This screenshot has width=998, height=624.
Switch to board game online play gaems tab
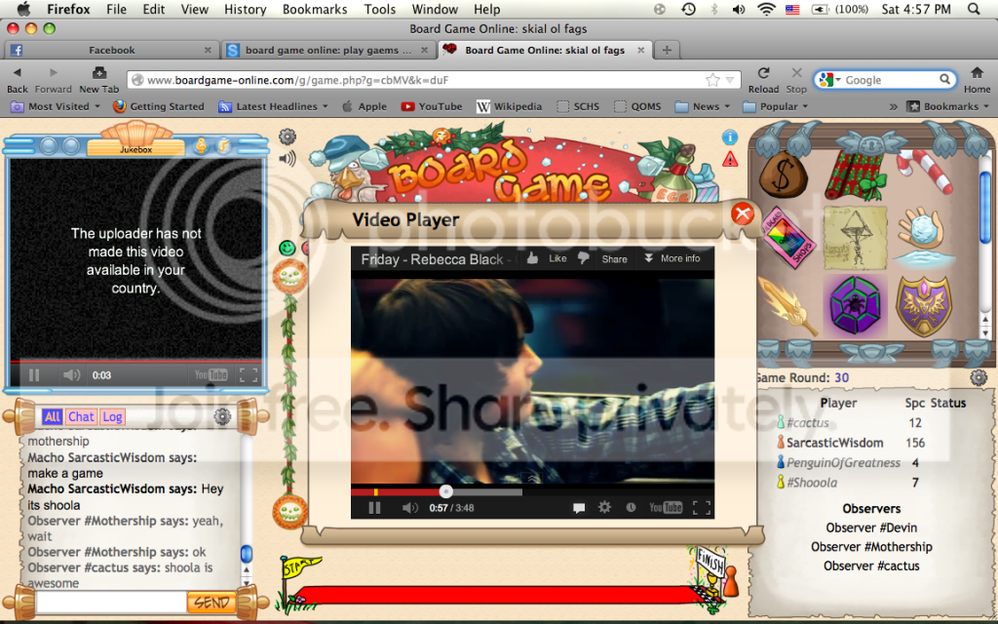pos(328,50)
